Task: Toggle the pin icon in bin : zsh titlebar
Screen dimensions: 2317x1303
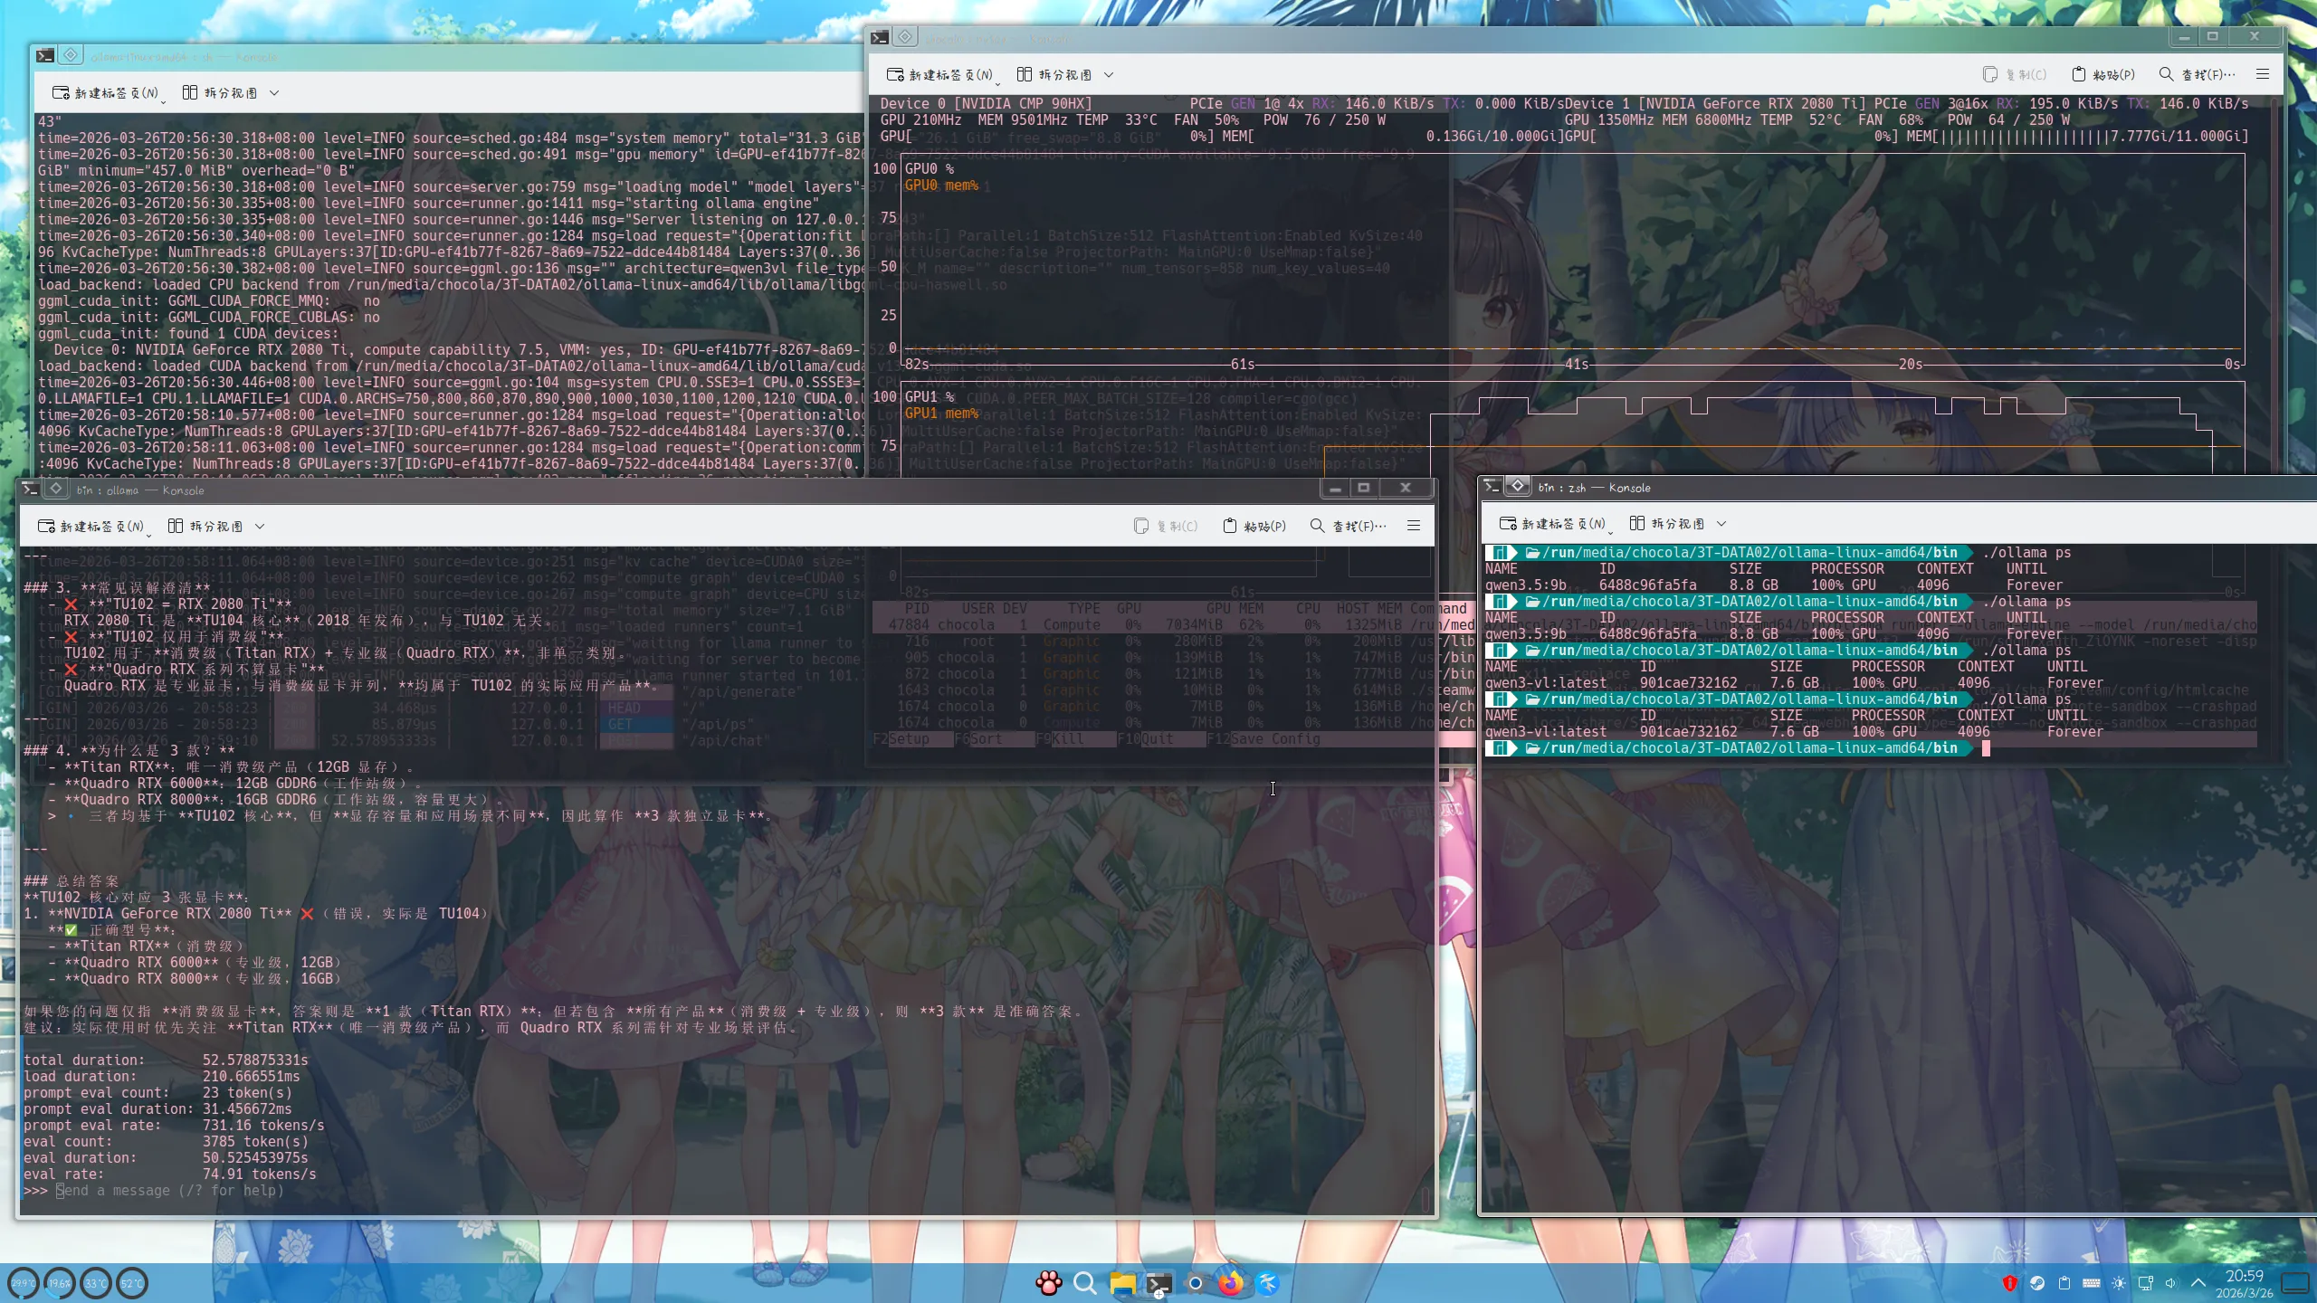Action: 1518,487
